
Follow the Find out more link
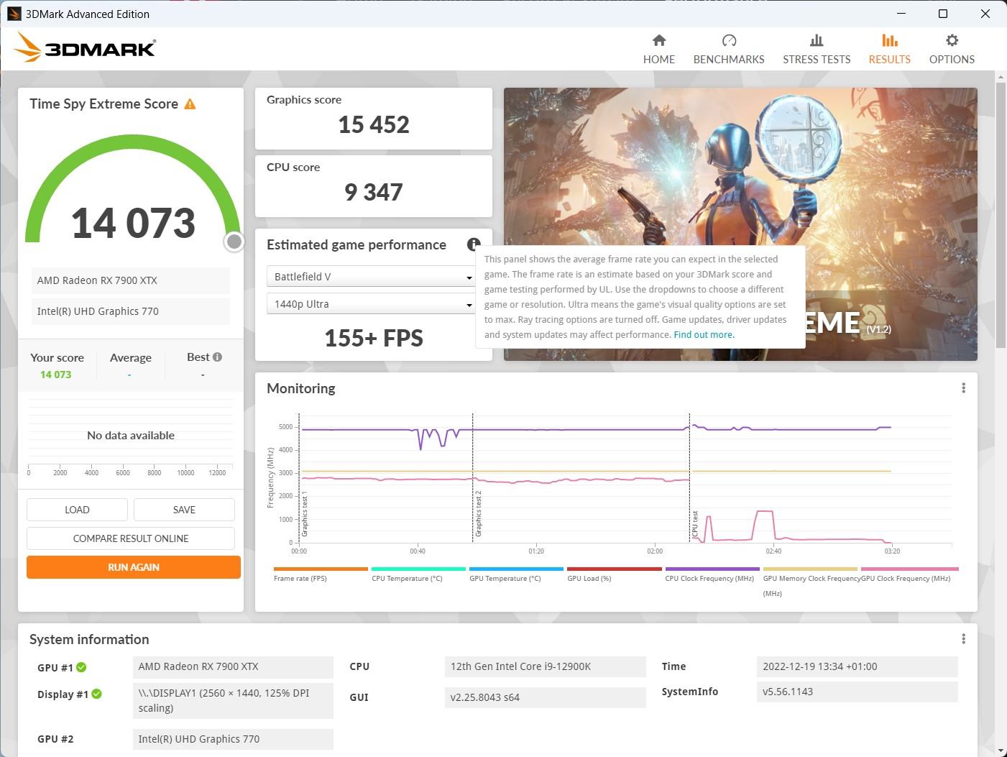(x=704, y=335)
